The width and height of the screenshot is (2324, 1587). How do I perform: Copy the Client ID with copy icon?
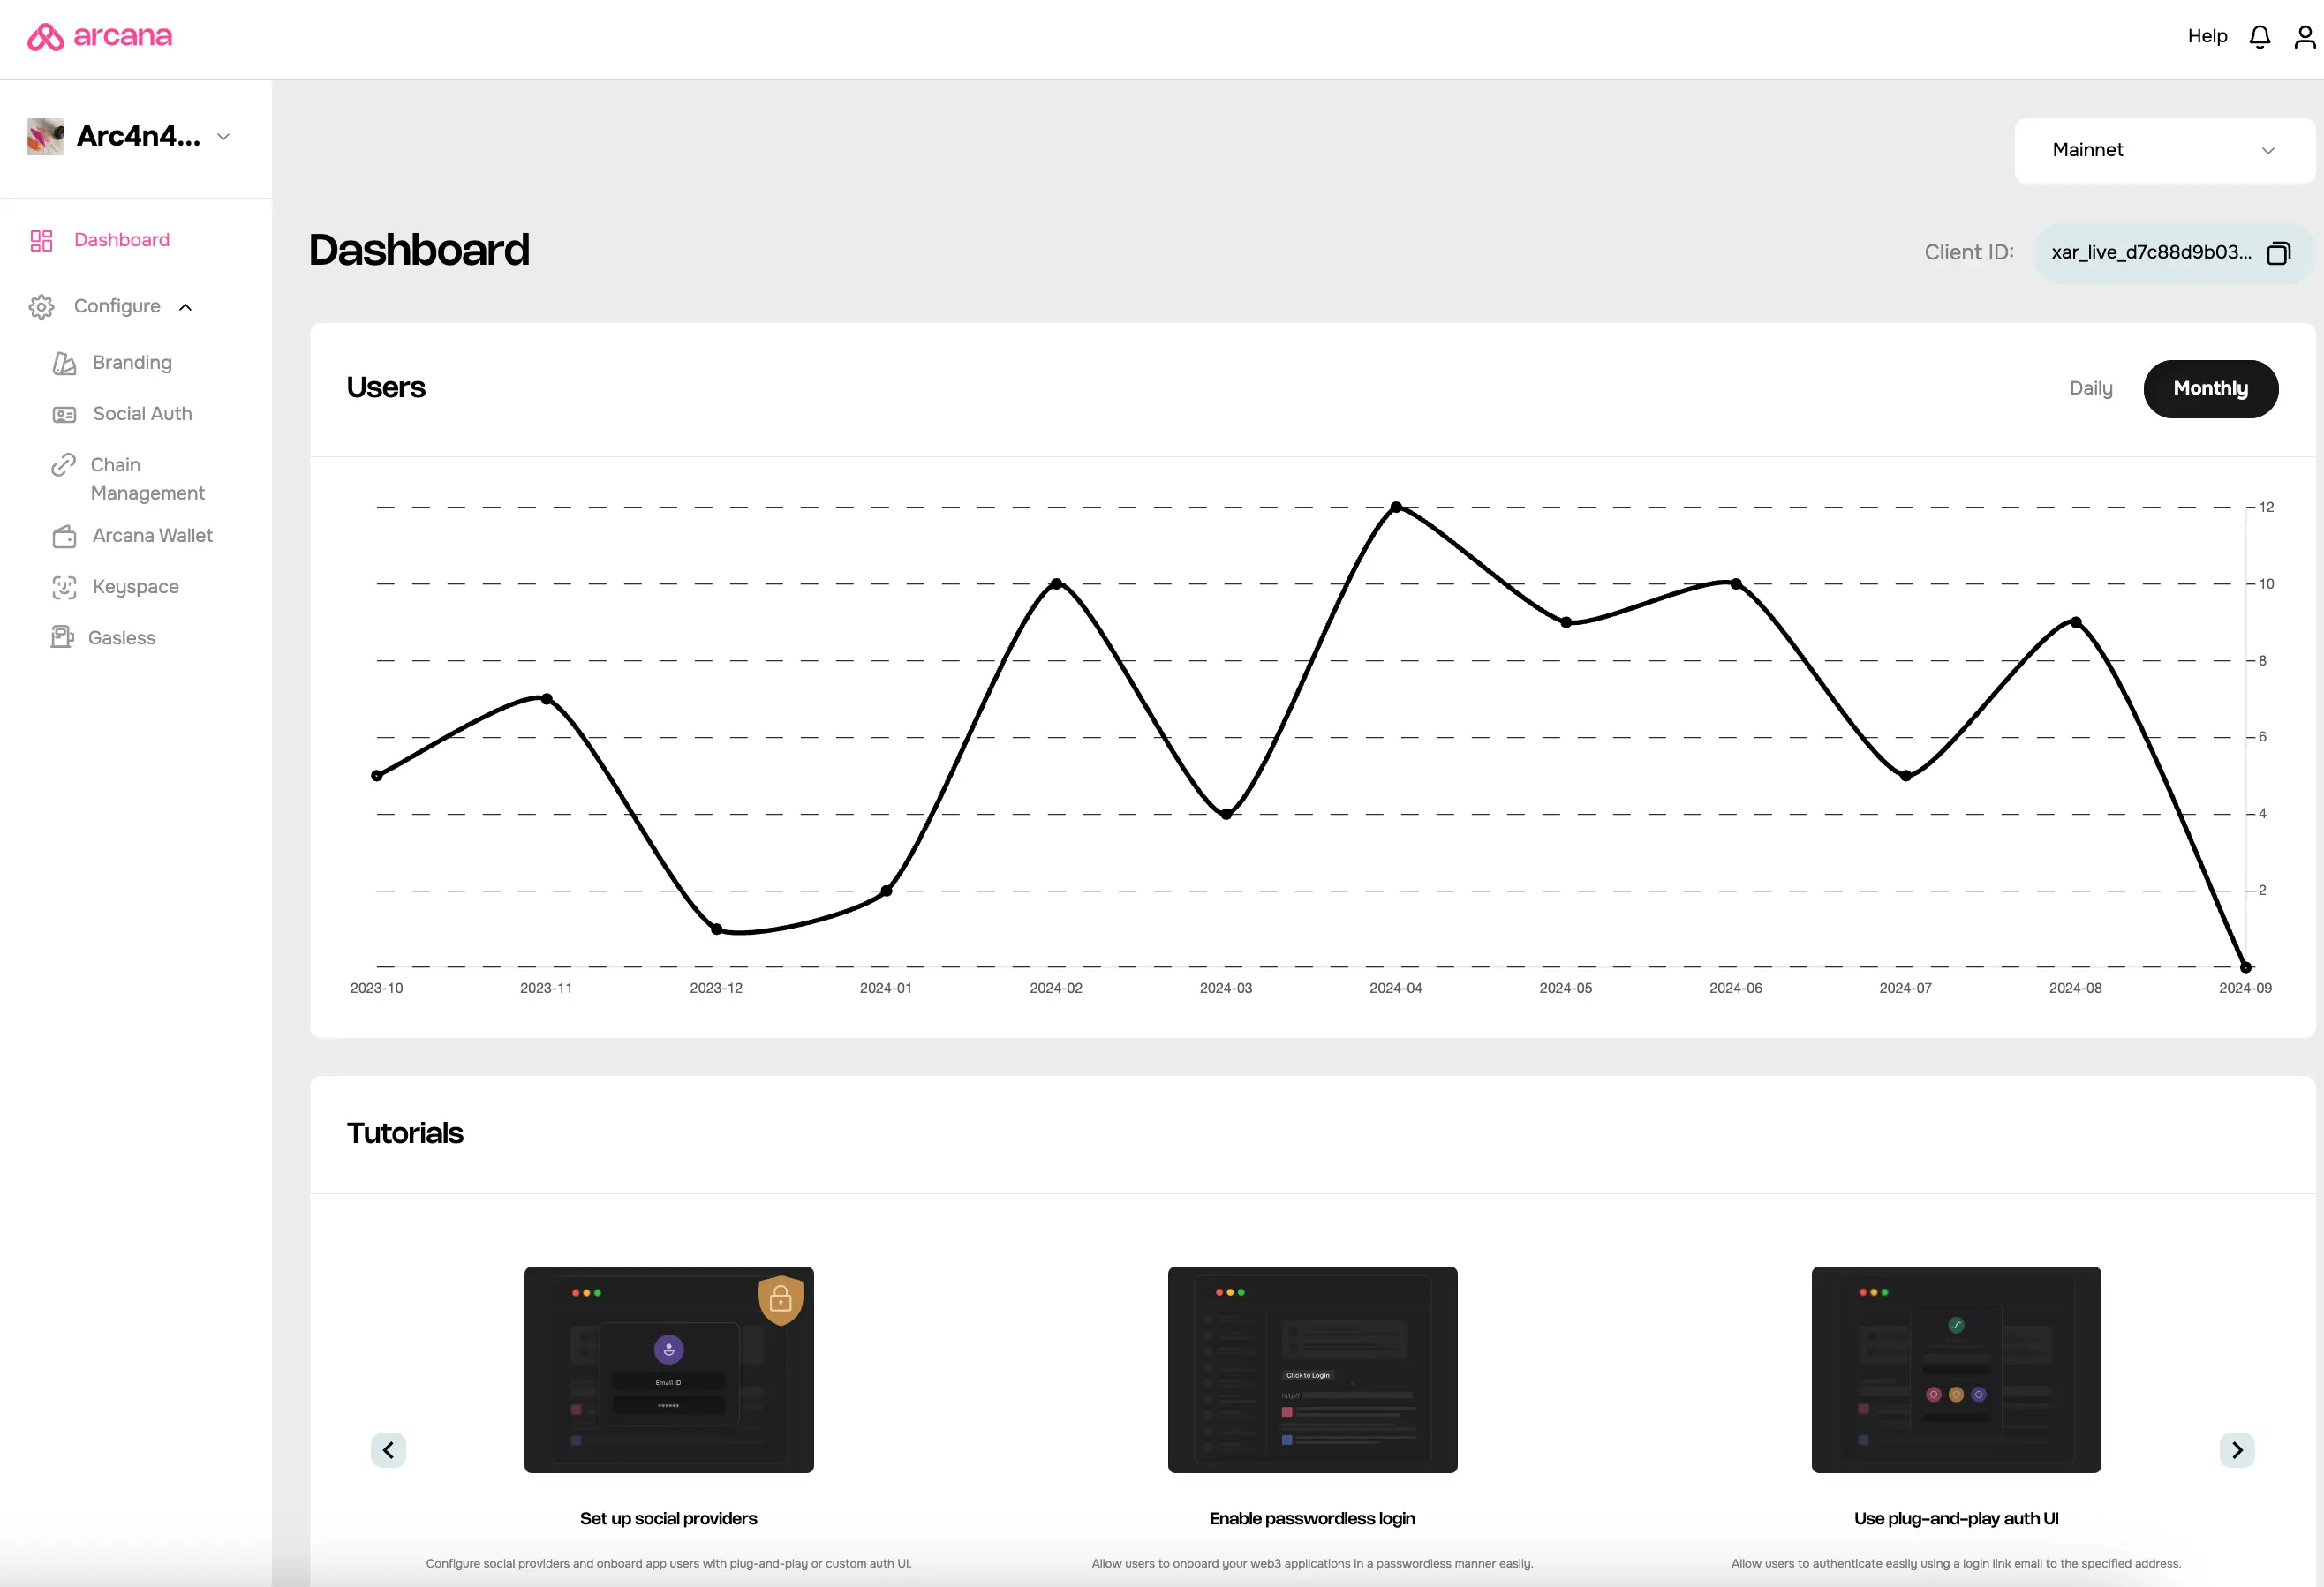coord(2278,252)
